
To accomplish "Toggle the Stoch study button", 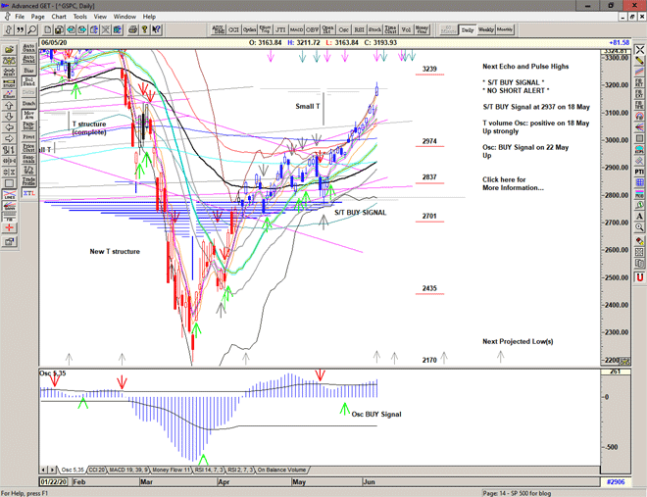I will 374,29.
